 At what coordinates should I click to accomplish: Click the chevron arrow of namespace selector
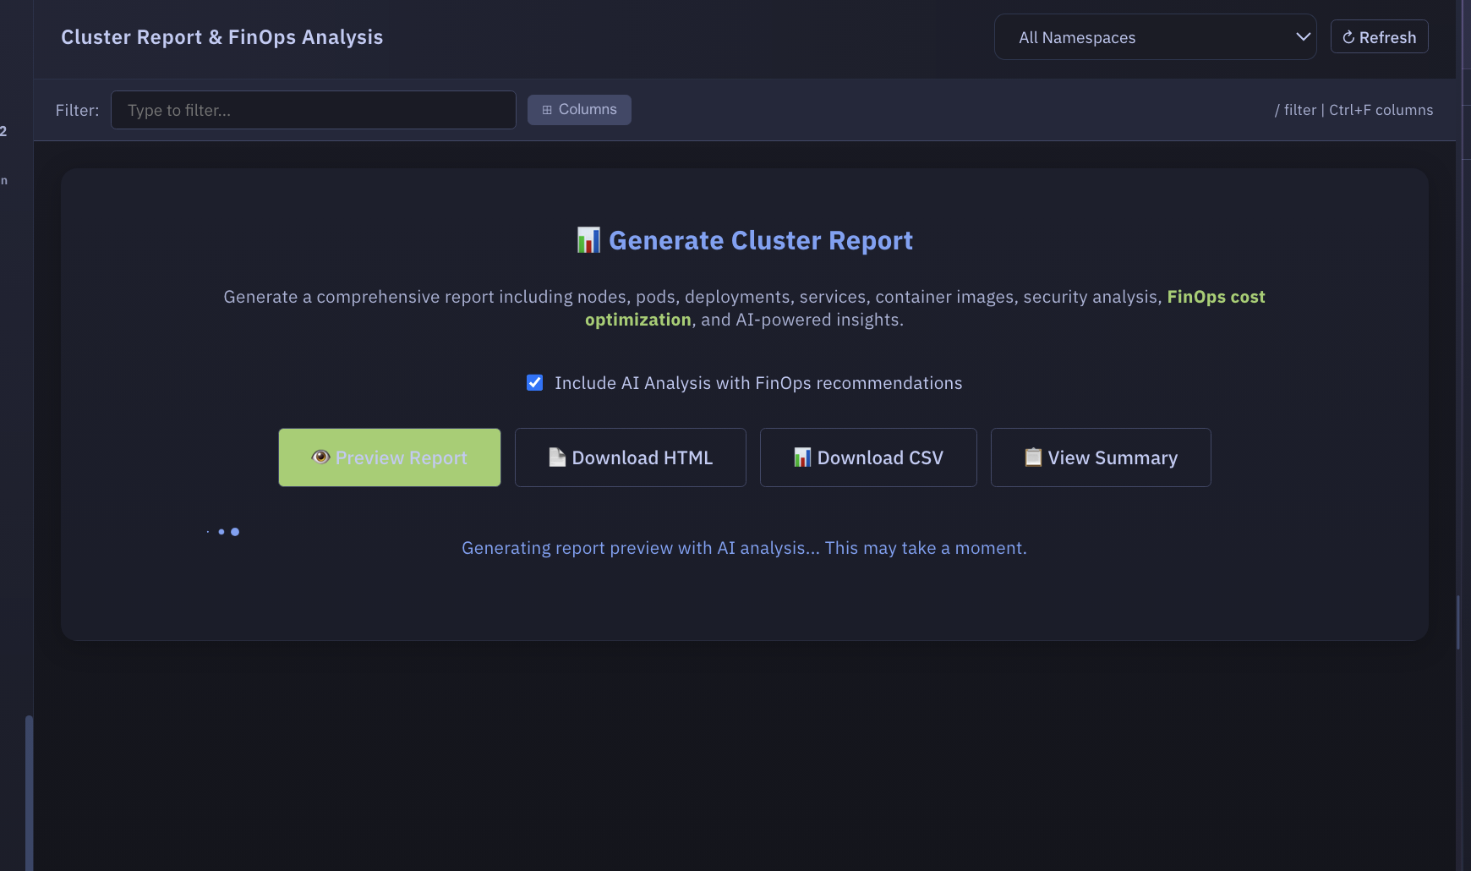pyautogui.click(x=1303, y=37)
